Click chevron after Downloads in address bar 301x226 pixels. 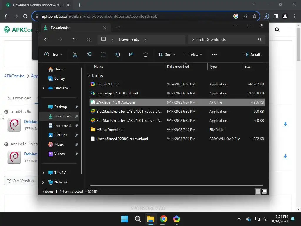pos(145,39)
